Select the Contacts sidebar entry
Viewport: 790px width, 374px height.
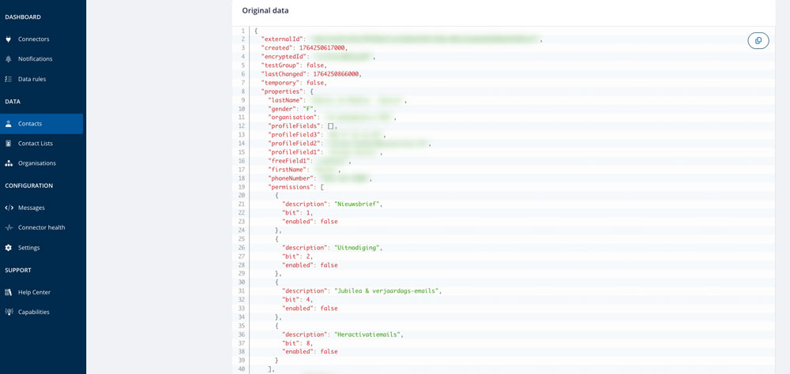tap(41, 124)
